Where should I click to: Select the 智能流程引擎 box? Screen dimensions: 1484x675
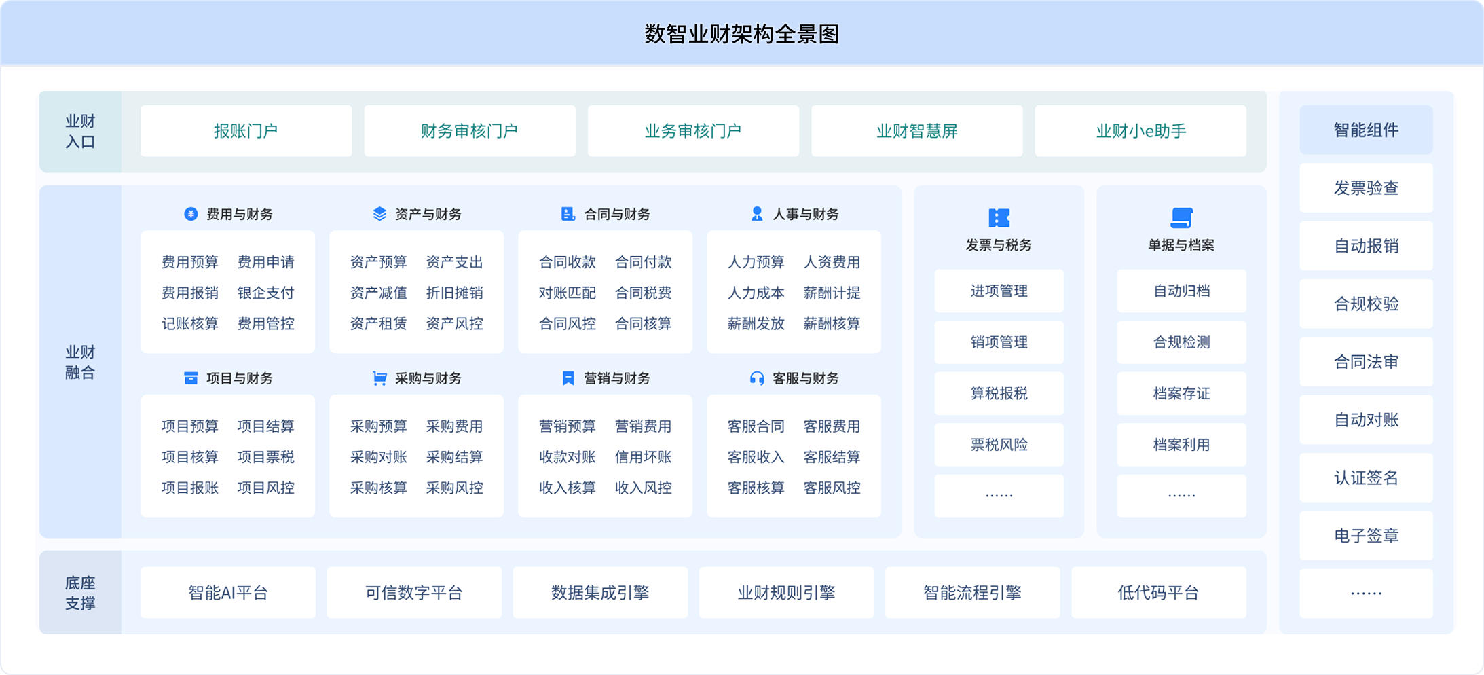(x=972, y=593)
